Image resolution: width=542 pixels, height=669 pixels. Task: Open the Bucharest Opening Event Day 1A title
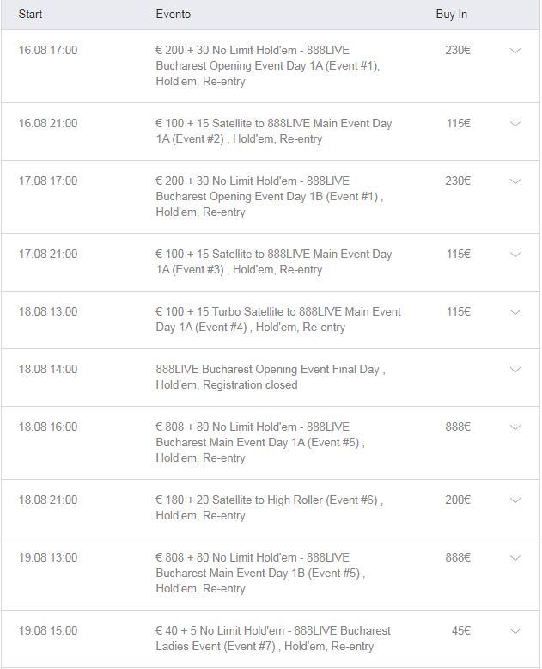pos(268,65)
